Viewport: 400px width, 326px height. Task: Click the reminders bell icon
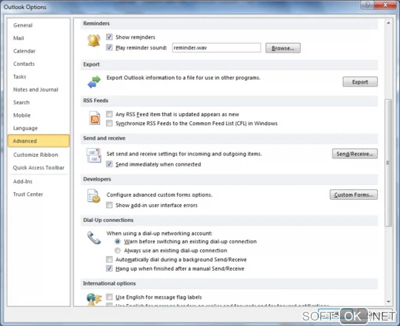pyautogui.click(x=93, y=41)
